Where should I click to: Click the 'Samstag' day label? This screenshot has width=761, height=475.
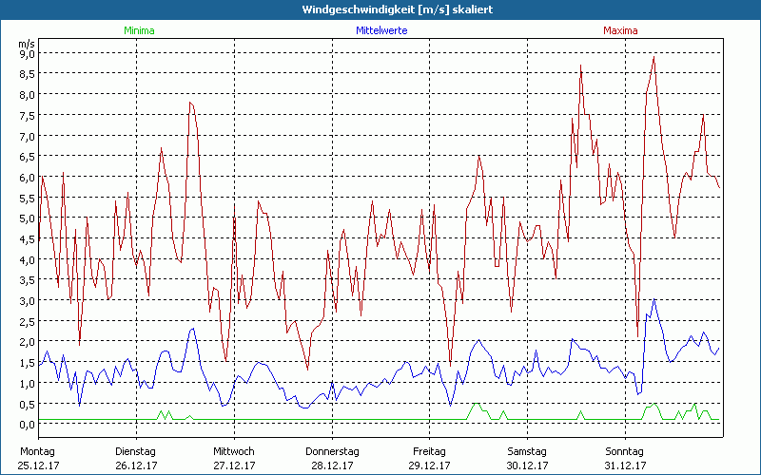527,451
